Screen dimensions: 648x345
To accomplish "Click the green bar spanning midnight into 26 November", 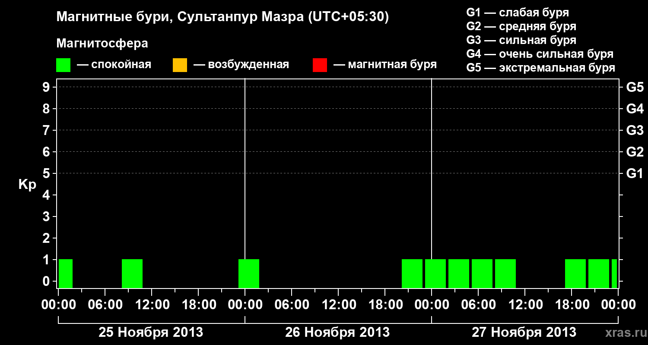I will 249,273.
